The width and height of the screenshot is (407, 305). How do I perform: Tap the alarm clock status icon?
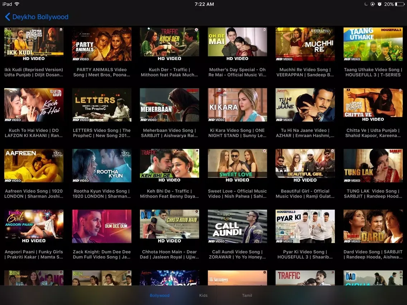[379, 4]
